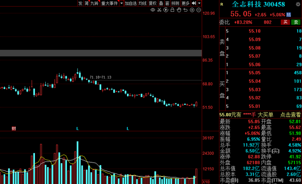Click the jump-to-end arrow toolbar icon
The width and height of the screenshot is (302, 184).
point(194,3)
